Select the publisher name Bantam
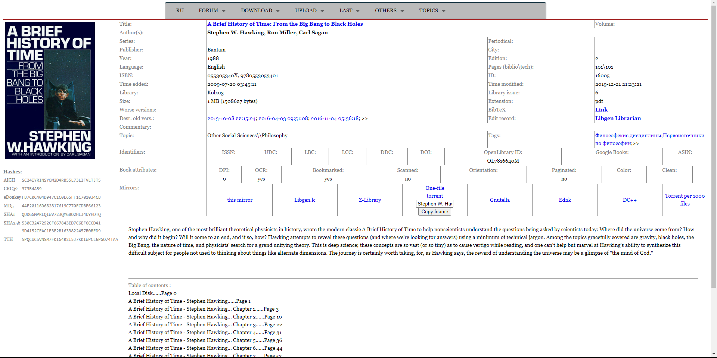 (217, 50)
